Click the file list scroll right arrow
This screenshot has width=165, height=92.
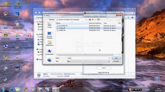(120, 54)
